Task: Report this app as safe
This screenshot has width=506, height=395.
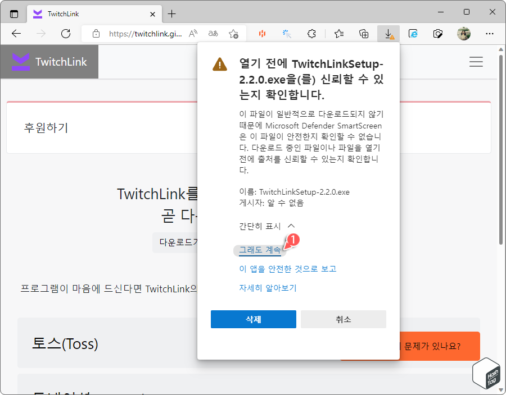Action: pyautogui.click(x=288, y=269)
